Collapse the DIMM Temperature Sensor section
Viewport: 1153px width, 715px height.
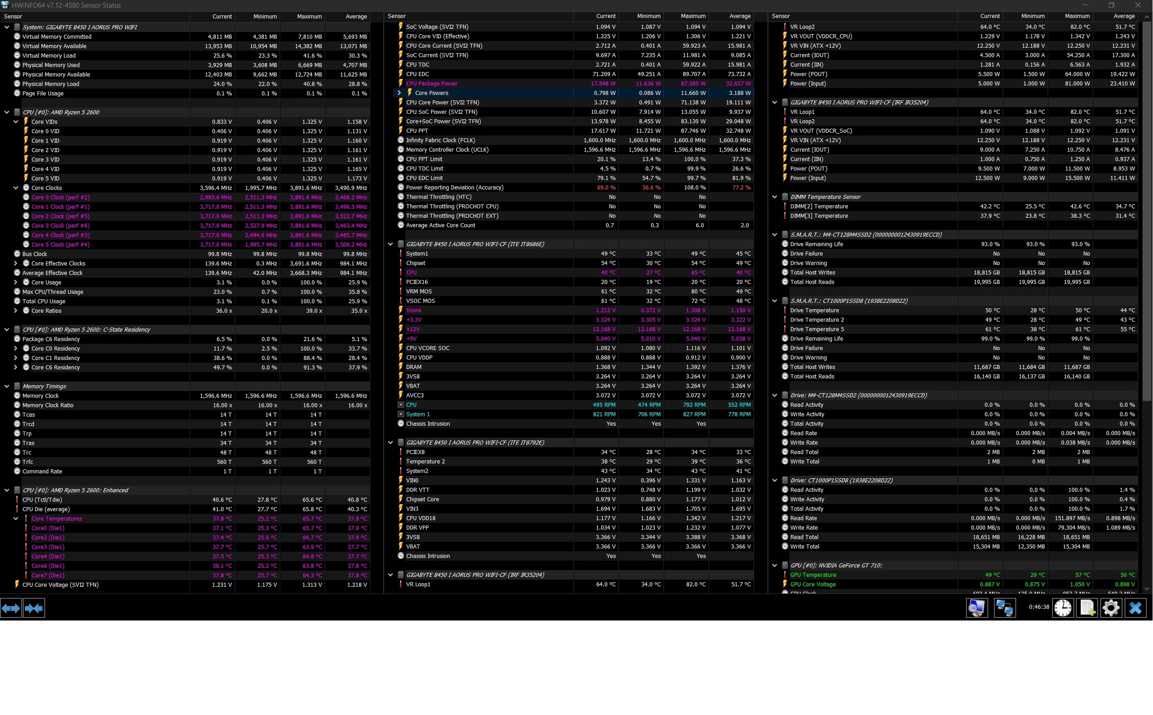[775, 197]
